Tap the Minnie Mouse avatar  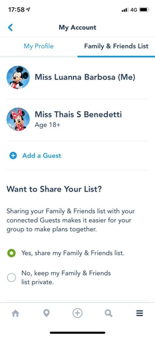[x=18, y=119]
